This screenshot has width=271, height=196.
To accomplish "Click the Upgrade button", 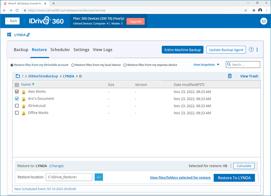I will (x=135, y=21).
